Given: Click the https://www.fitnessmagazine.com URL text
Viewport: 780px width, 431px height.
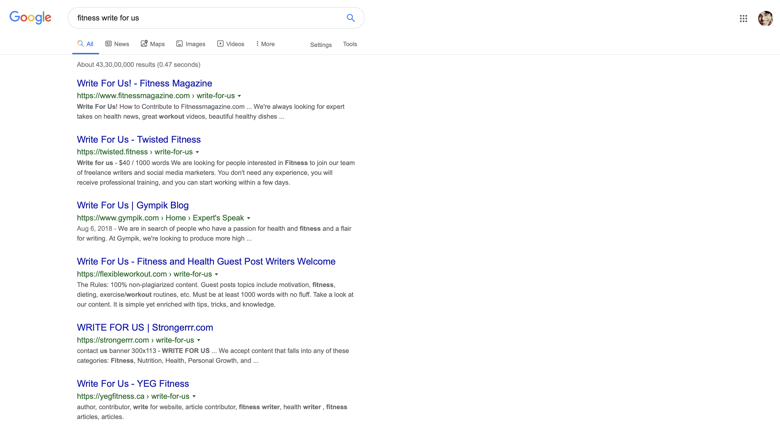Looking at the screenshot, I should [x=156, y=96].
